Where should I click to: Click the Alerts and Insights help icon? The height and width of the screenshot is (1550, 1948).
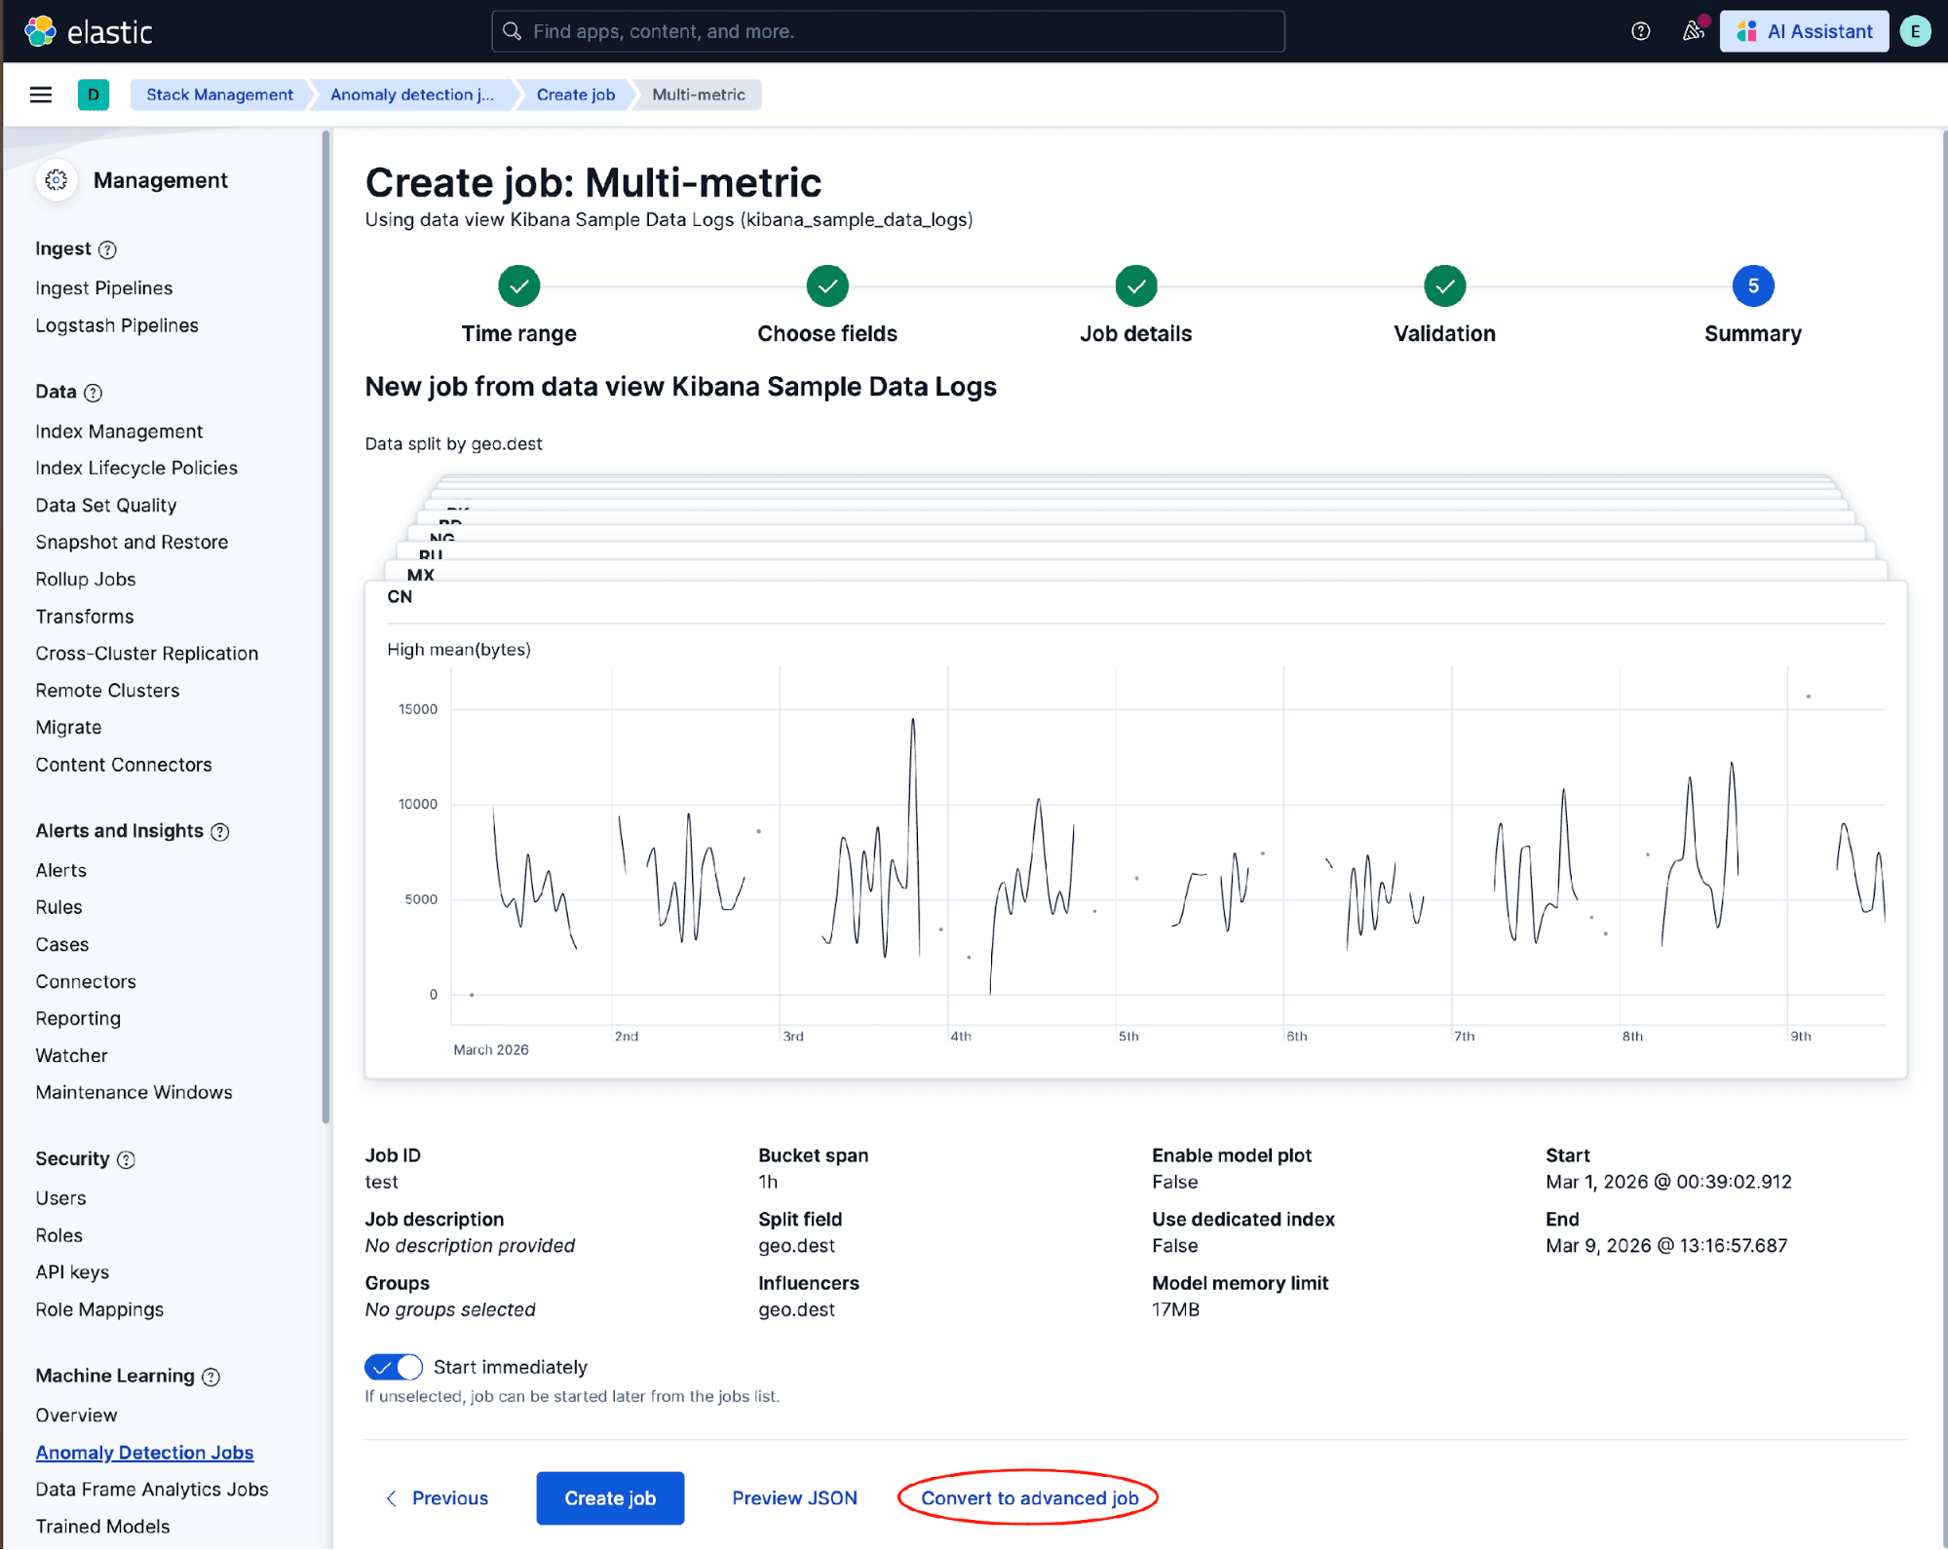[221, 832]
